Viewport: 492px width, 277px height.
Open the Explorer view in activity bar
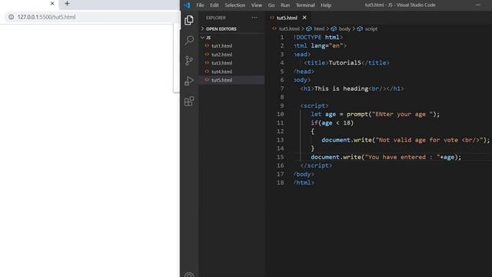(x=189, y=21)
